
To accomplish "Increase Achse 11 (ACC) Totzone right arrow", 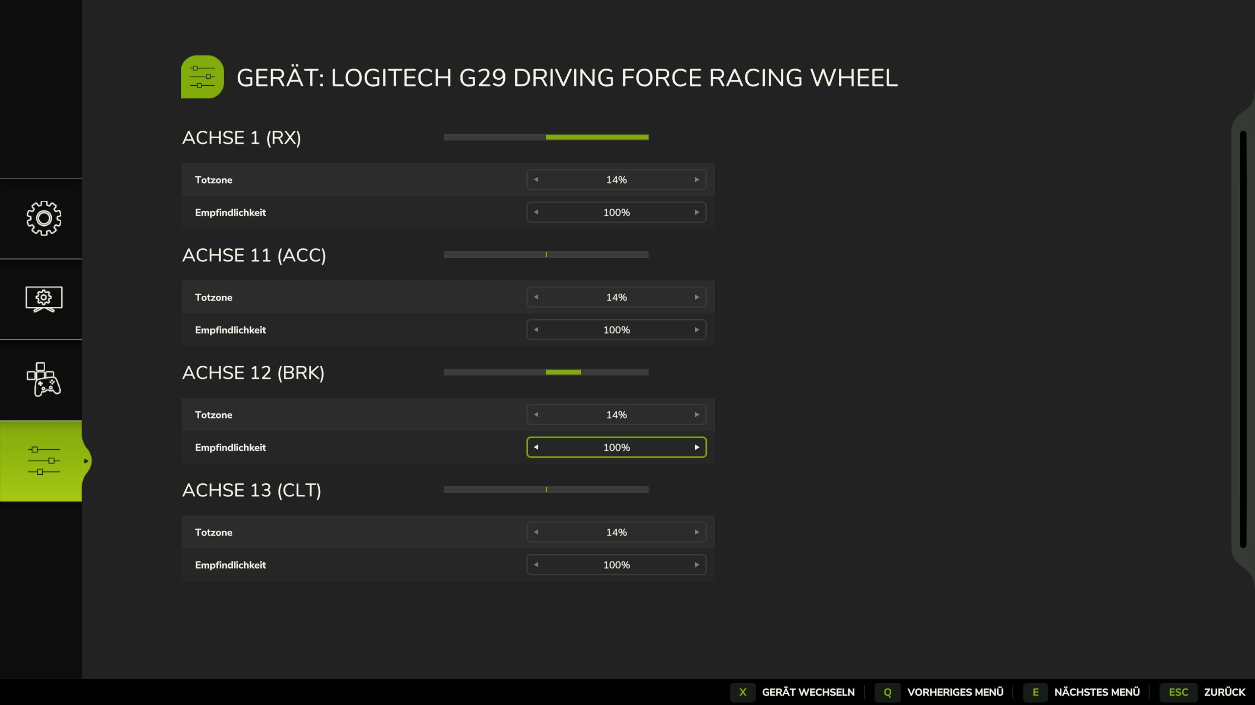I will [x=697, y=297].
